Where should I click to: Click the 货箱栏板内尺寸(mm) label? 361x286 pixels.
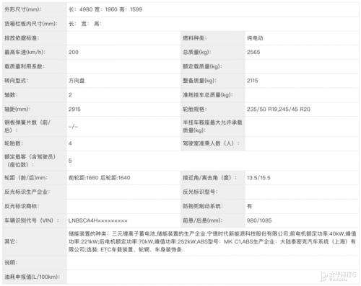[x=31, y=24]
